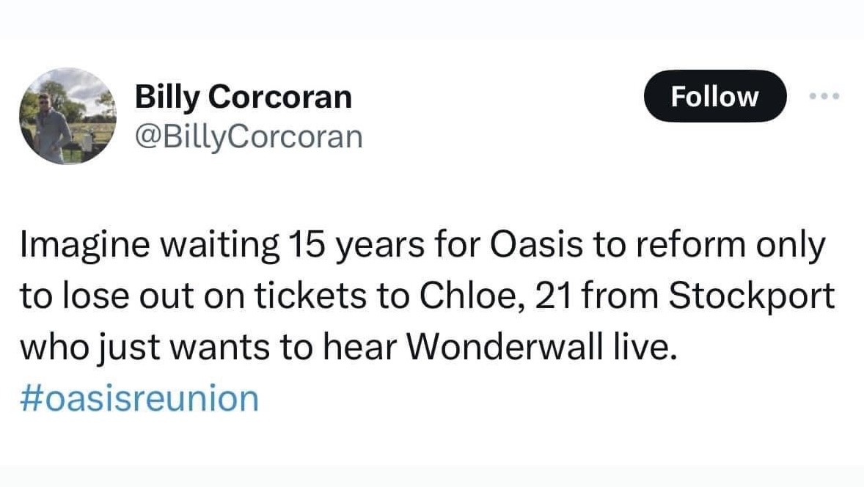Click the word reform in the tweet

pos(672,246)
